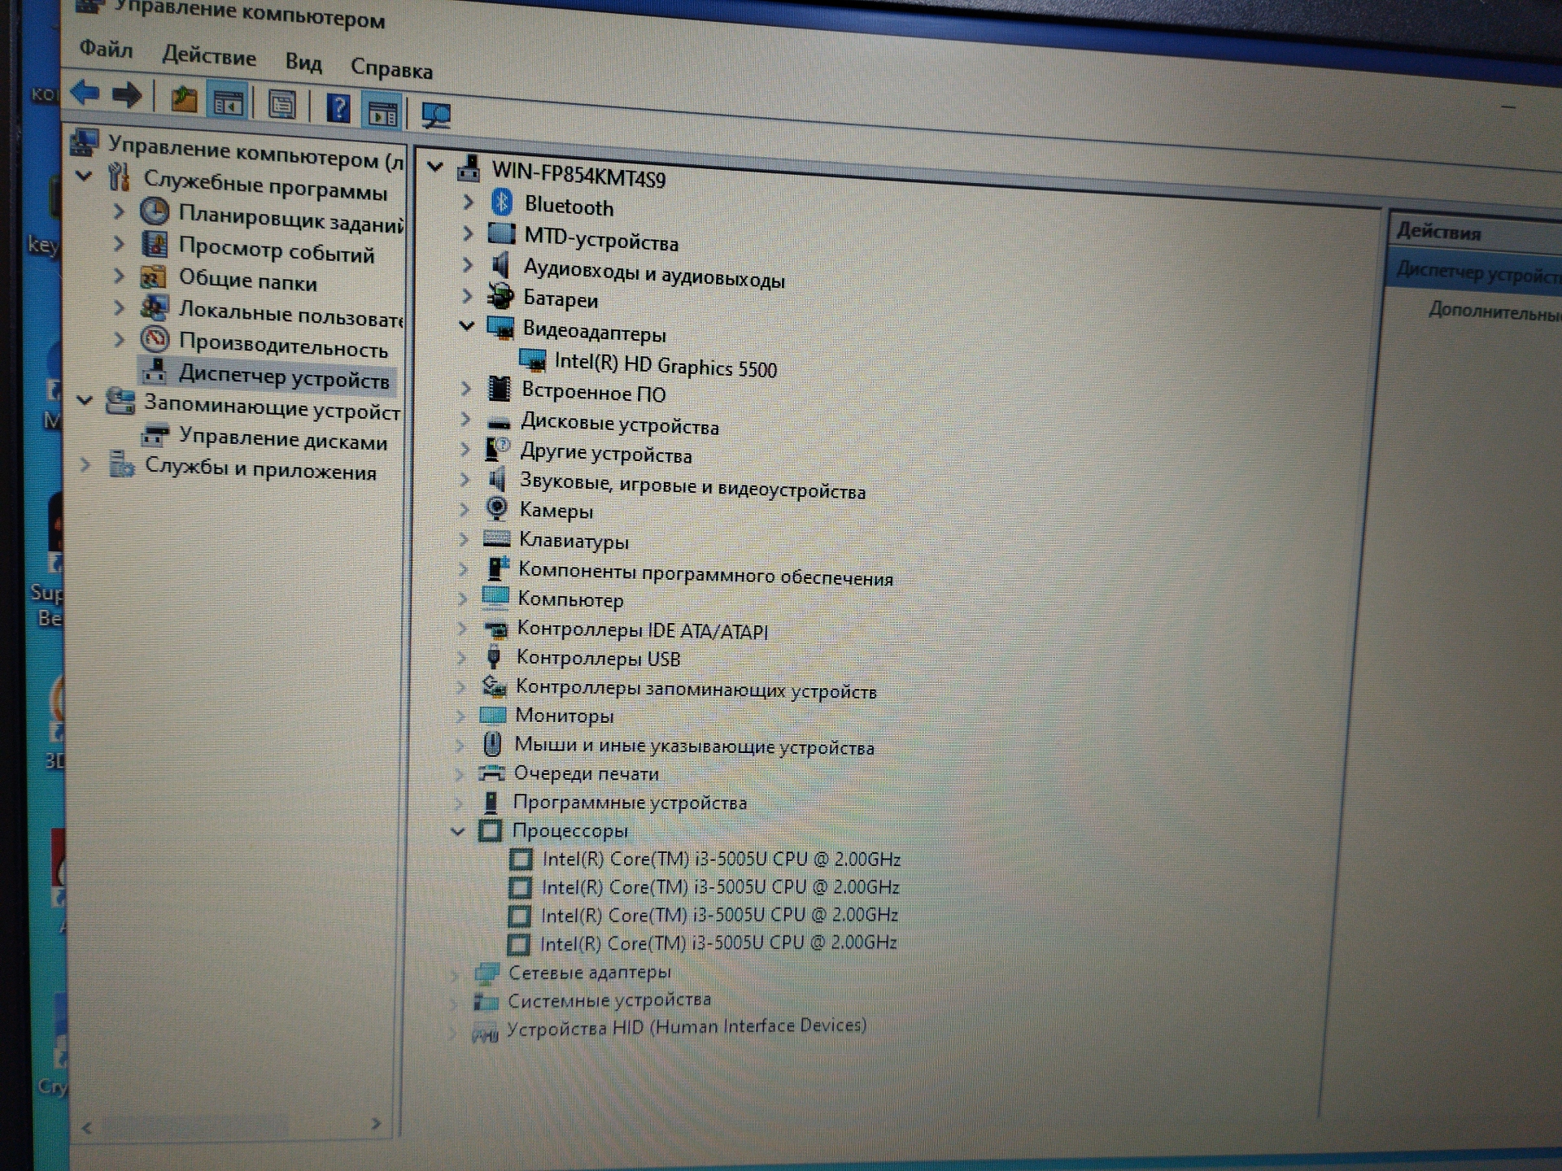Select Устройства HID category
Image resolution: width=1562 pixels, height=1171 pixels.
click(686, 1027)
